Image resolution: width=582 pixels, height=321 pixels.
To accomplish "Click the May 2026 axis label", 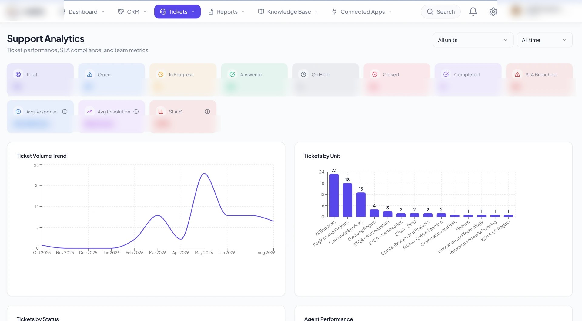I will (204, 253).
